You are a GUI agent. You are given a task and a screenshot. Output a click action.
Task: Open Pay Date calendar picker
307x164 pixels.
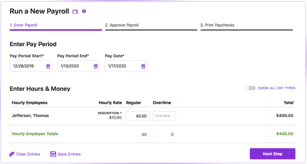coord(143,66)
